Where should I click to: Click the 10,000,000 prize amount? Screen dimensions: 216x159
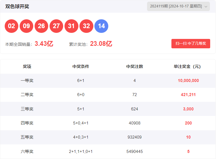188,81
